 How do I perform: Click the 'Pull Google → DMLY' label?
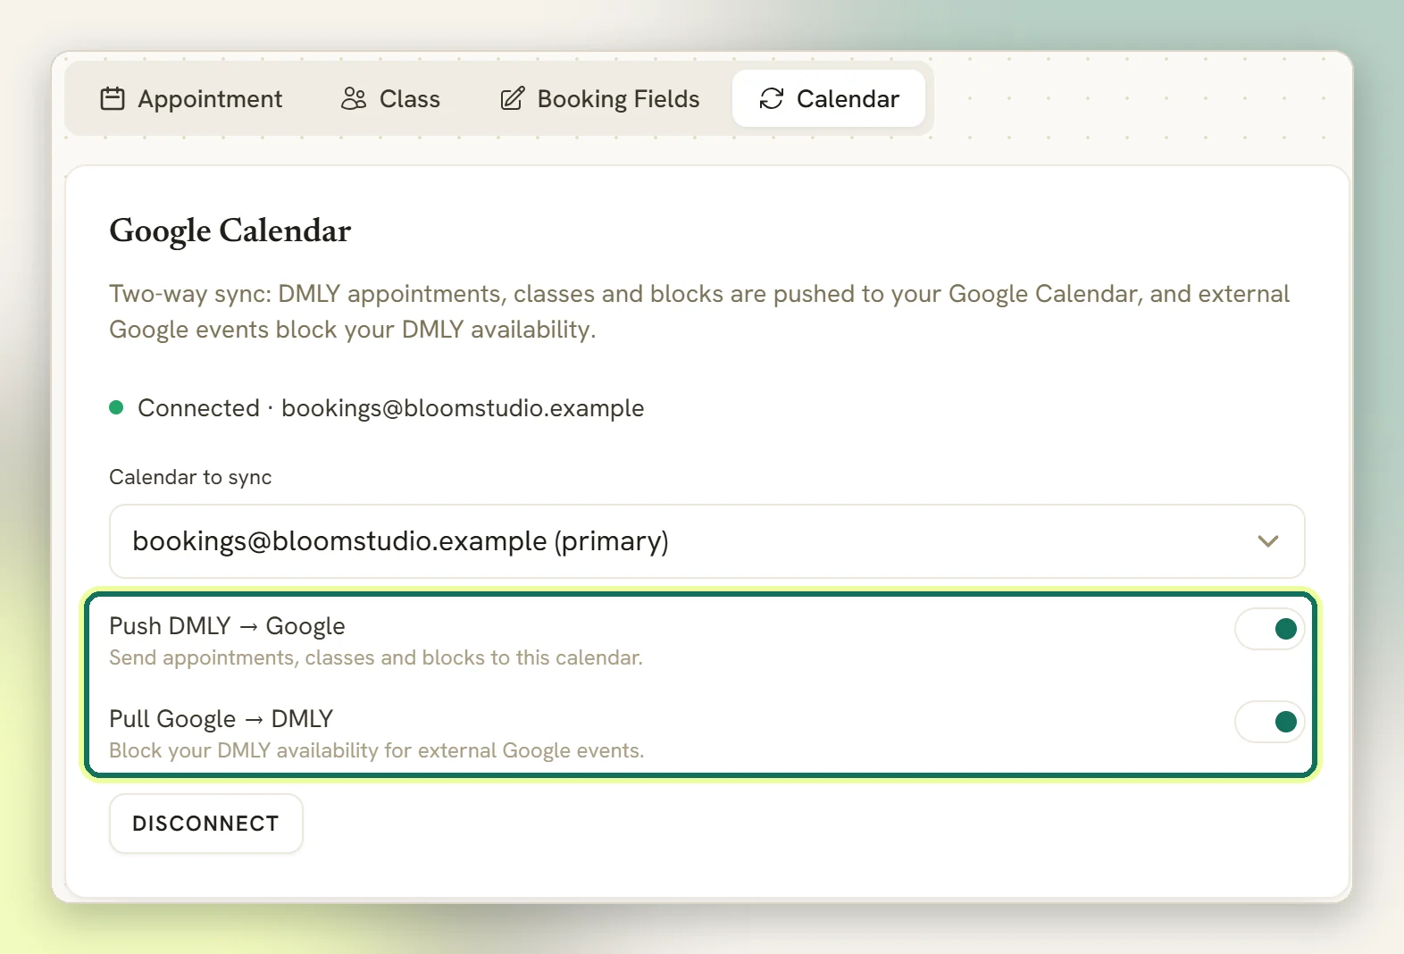click(221, 719)
